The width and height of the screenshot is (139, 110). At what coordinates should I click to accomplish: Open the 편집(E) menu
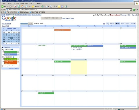click(10, 3)
